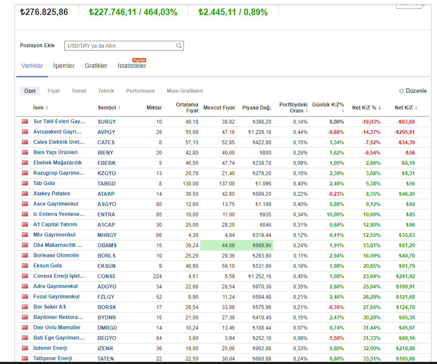
Task: Click the Mevcut Fiyat column header
Action: click(219, 108)
